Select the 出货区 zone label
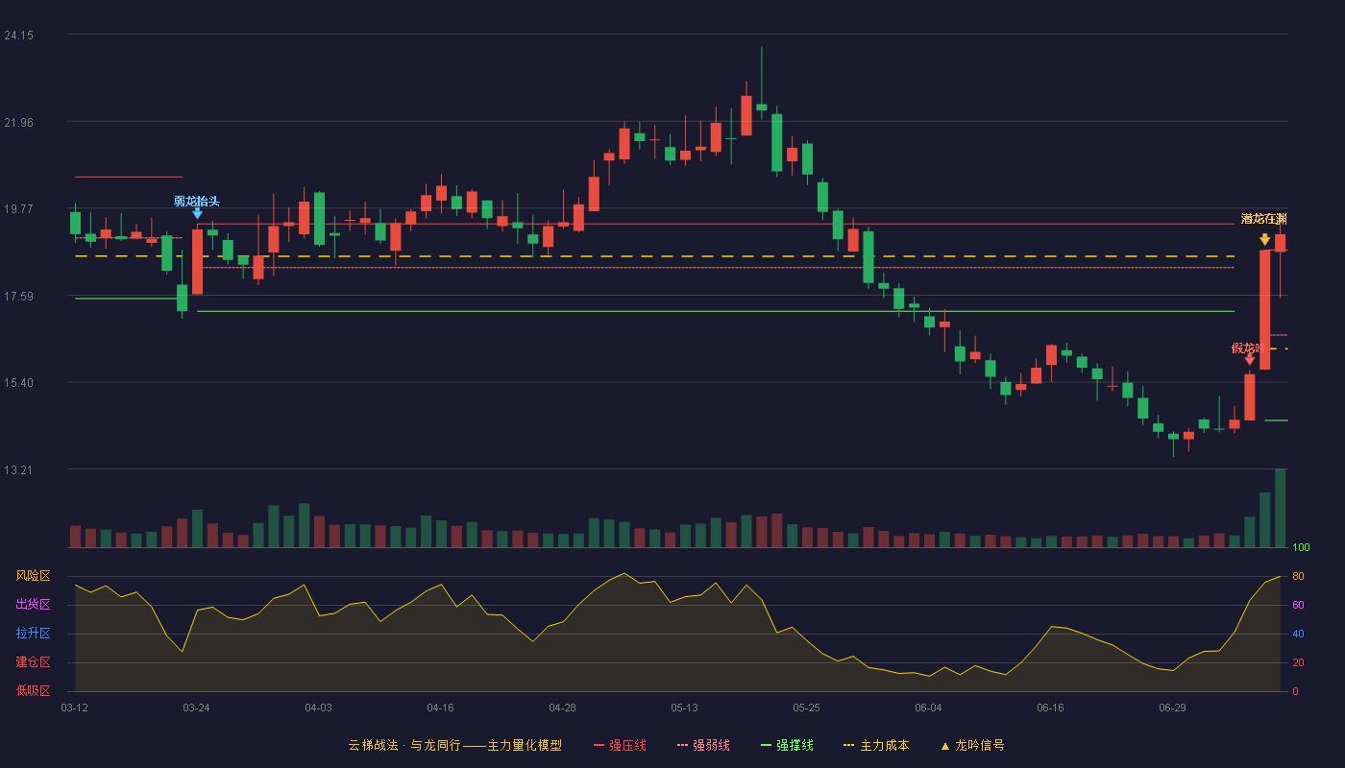 [33, 605]
